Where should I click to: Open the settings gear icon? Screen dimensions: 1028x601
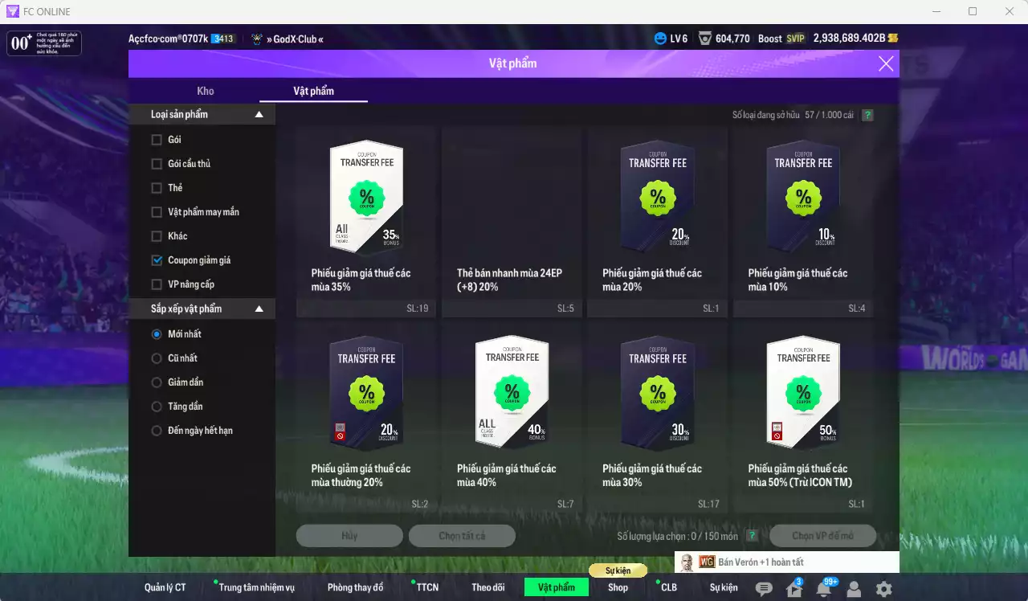tap(883, 588)
